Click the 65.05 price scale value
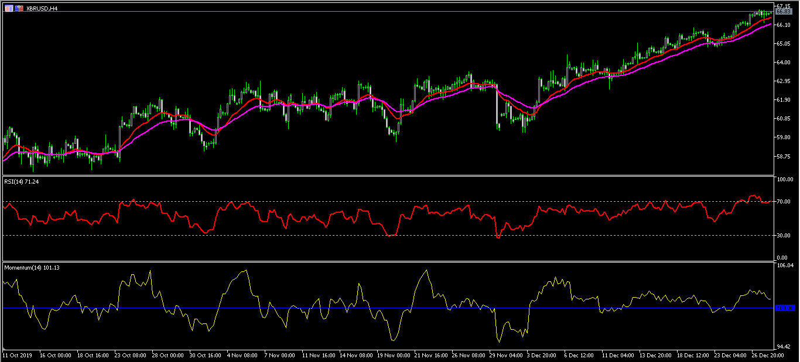 coord(783,43)
